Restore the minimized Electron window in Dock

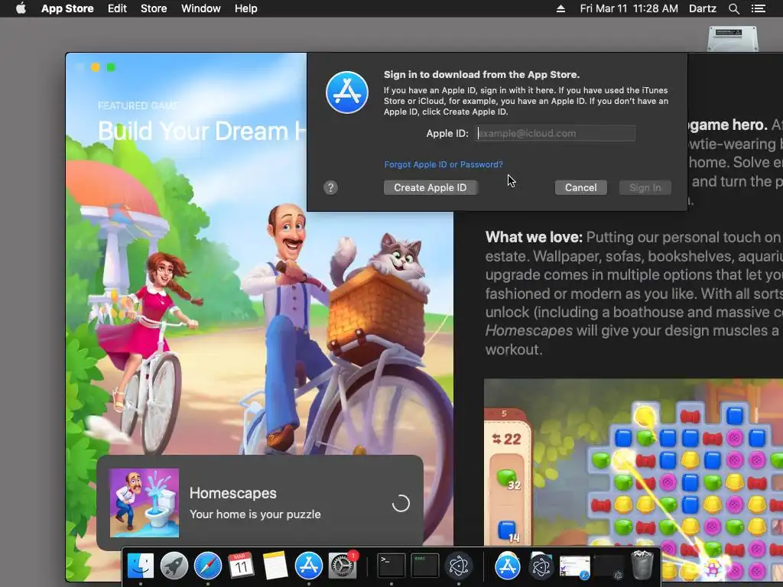[x=541, y=566]
